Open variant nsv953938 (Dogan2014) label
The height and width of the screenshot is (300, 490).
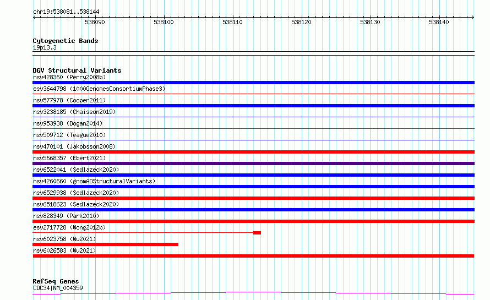point(68,123)
